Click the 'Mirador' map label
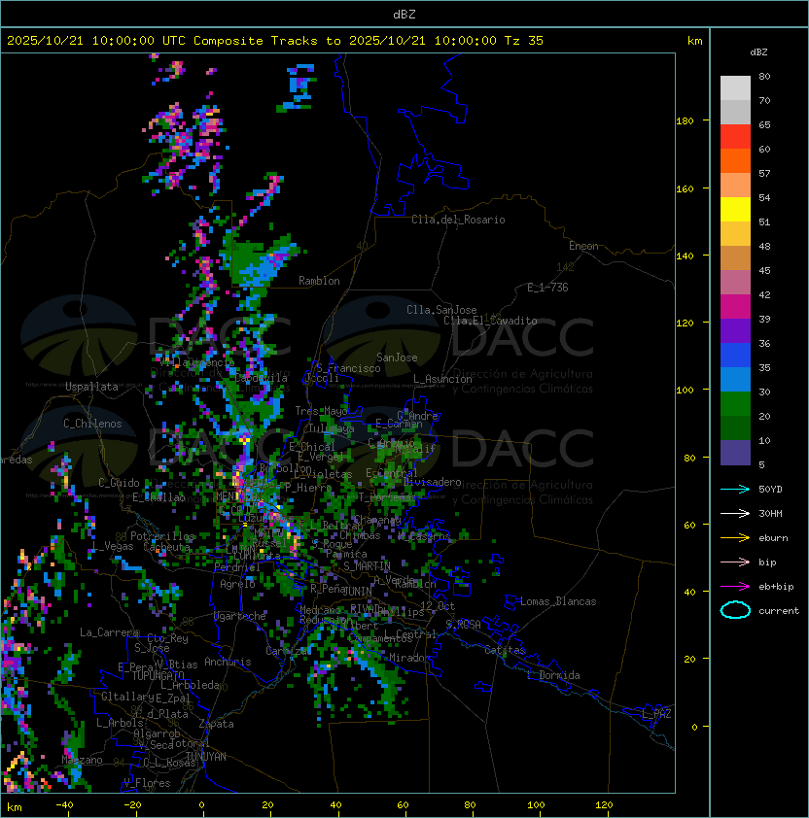The image size is (809, 818). point(410,658)
